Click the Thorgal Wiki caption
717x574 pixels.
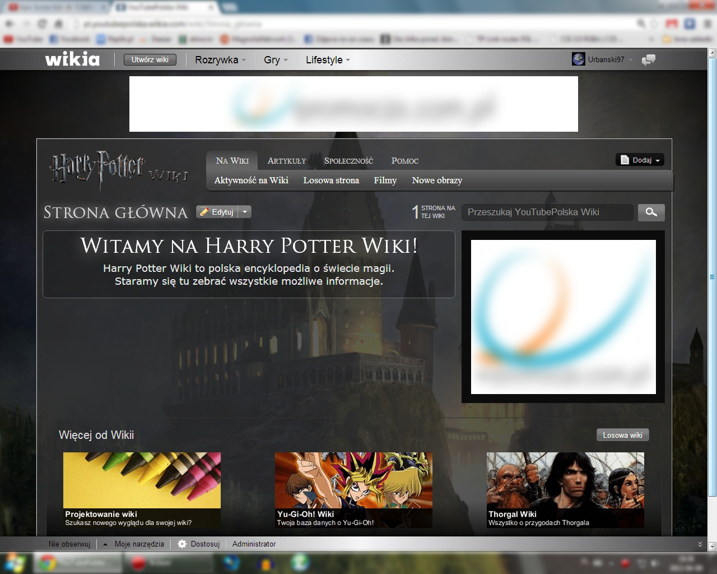(512, 514)
